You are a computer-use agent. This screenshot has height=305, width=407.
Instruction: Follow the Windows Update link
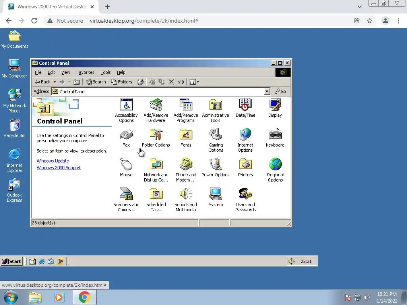click(x=53, y=161)
